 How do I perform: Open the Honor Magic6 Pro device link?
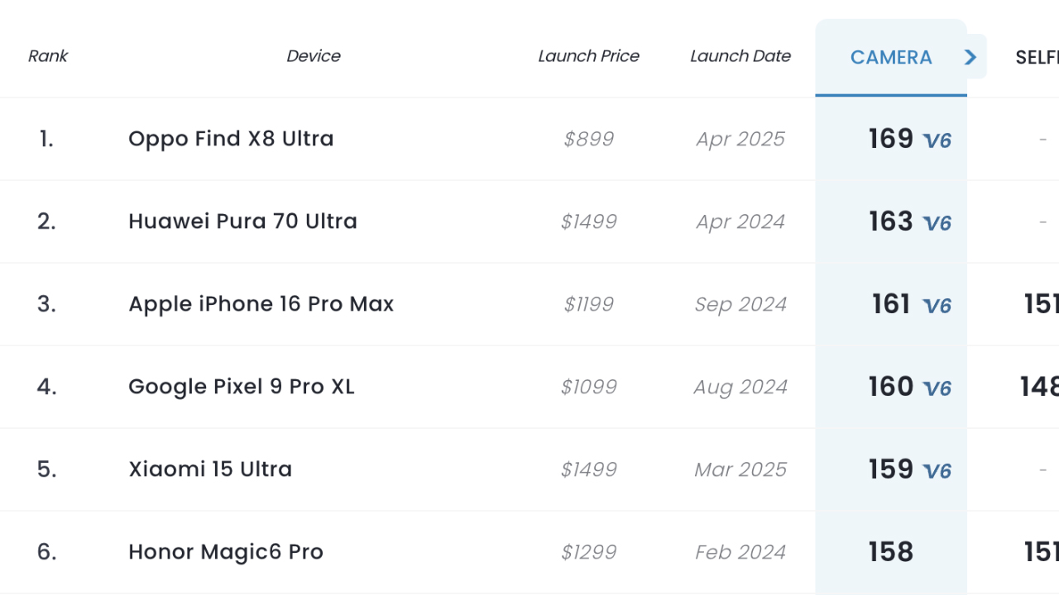pyautogui.click(x=226, y=552)
